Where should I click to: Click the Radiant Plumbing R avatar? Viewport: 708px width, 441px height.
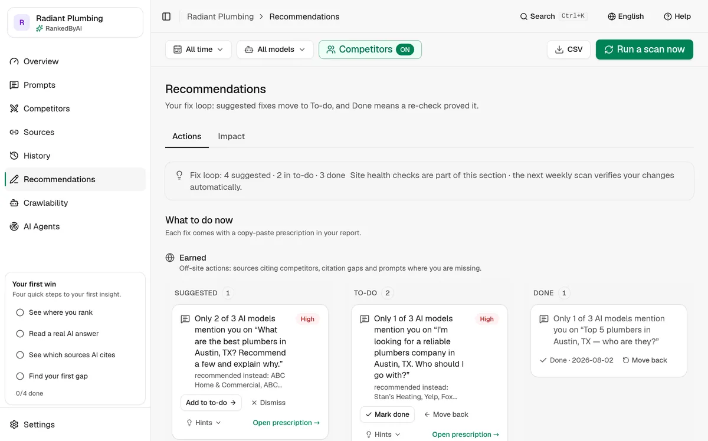click(22, 22)
